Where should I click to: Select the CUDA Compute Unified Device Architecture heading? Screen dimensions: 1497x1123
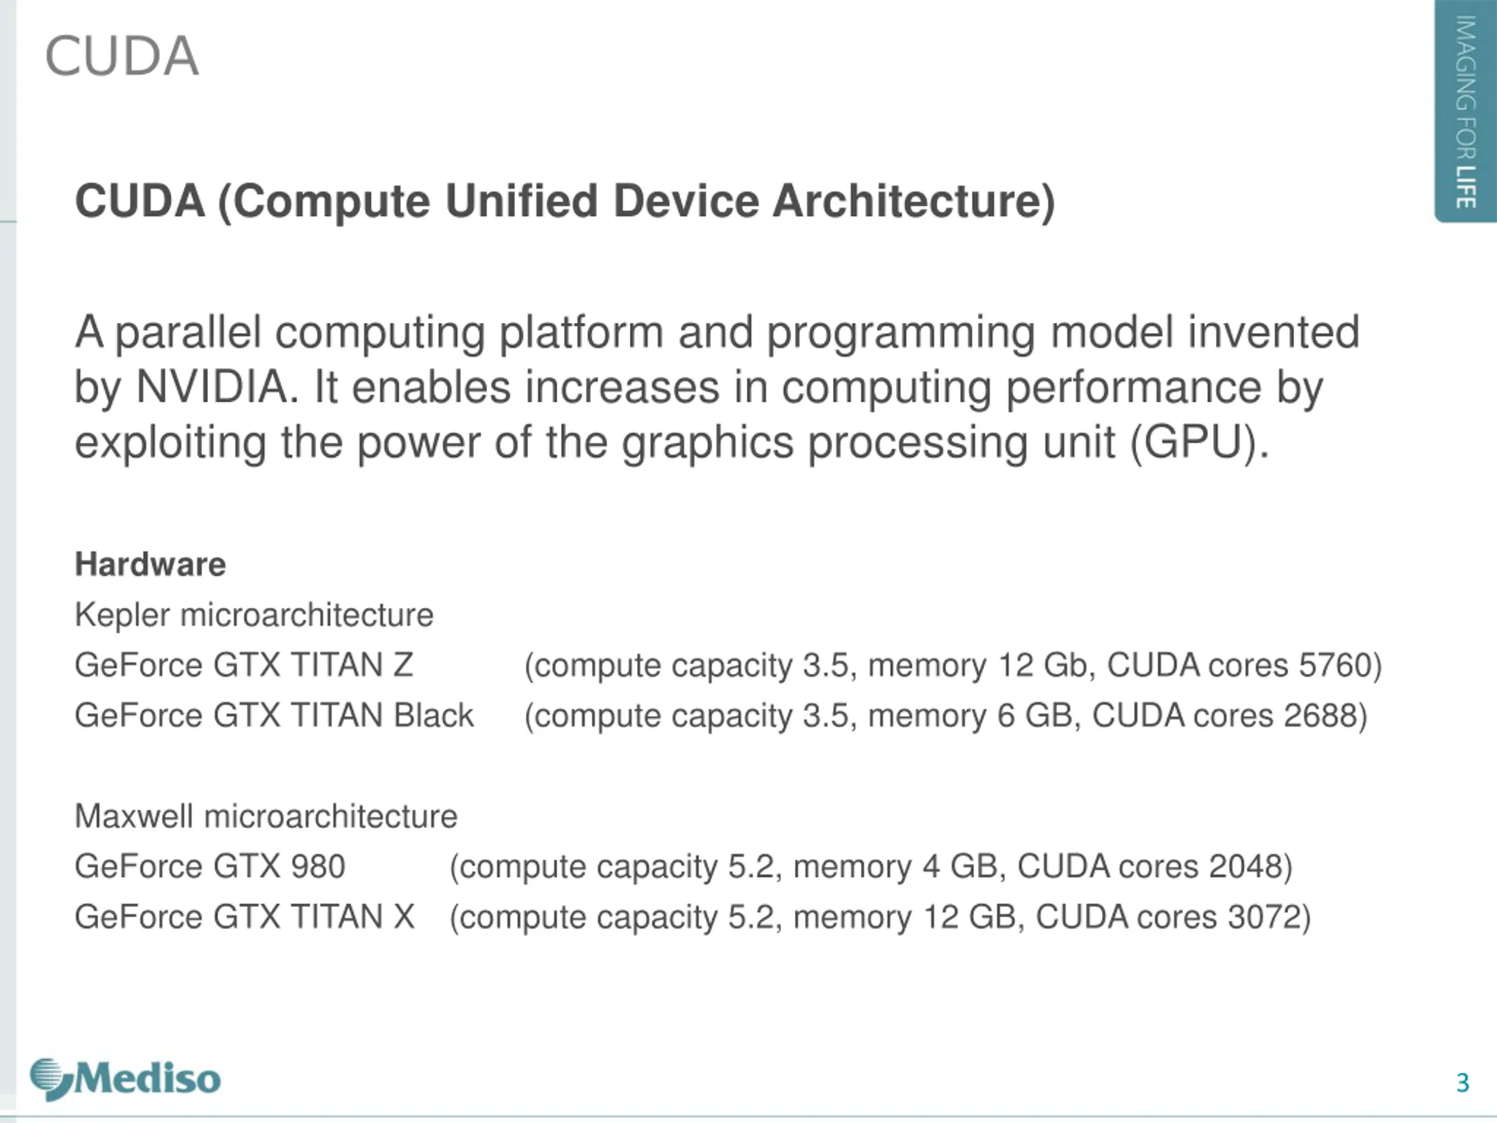(564, 202)
